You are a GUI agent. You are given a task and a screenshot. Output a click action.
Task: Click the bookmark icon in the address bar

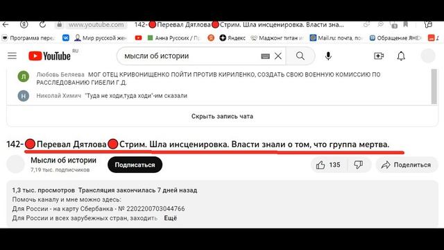click(x=405, y=25)
